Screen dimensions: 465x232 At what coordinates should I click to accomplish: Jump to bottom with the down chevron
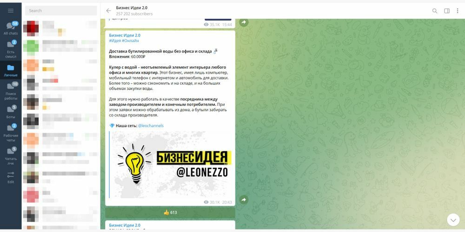coord(453,220)
